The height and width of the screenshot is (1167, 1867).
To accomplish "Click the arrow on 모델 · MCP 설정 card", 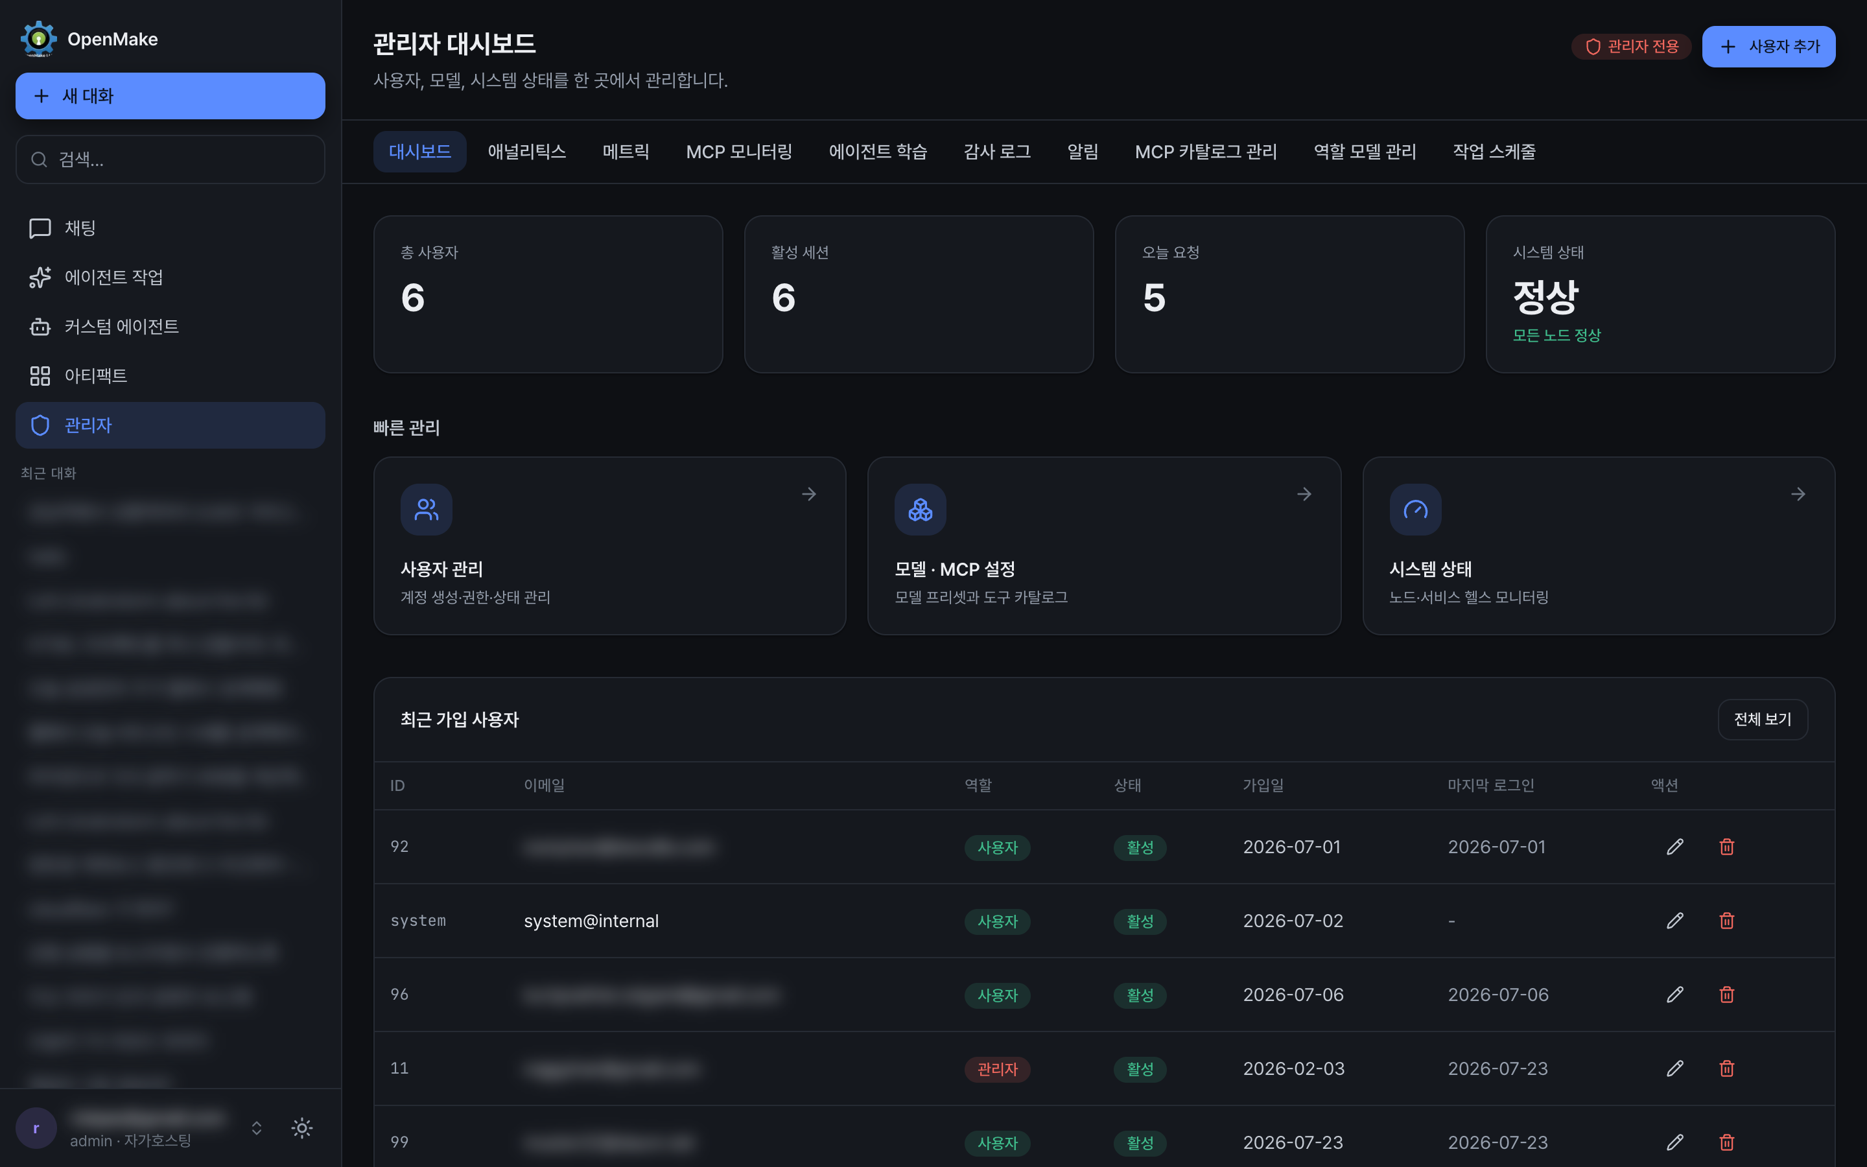I will [1304, 494].
